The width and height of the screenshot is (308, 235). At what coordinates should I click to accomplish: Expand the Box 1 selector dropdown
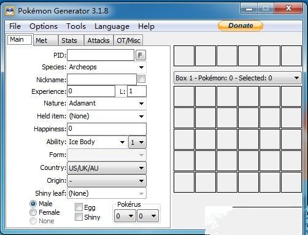tap(237, 78)
